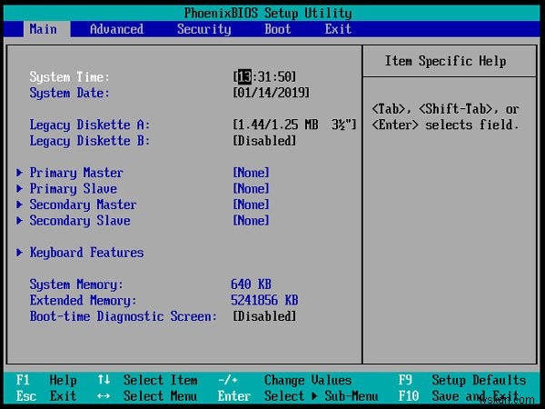Click the Item Specific Help heading
This screenshot has width=545, height=409.
pyautogui.click(x=445, y=61)
